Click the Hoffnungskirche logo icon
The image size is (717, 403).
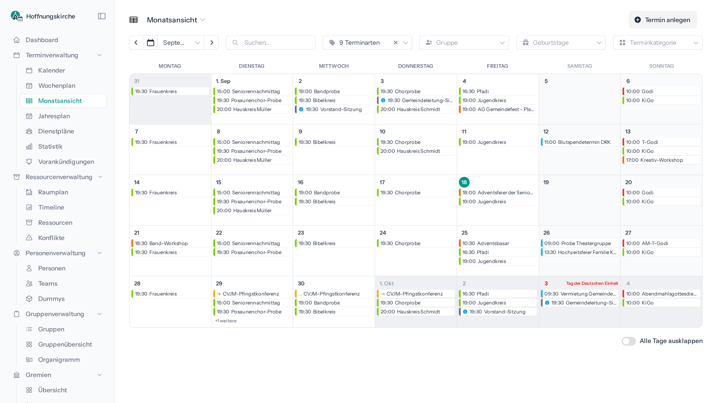pyautogui.click(x=16, y=16)
